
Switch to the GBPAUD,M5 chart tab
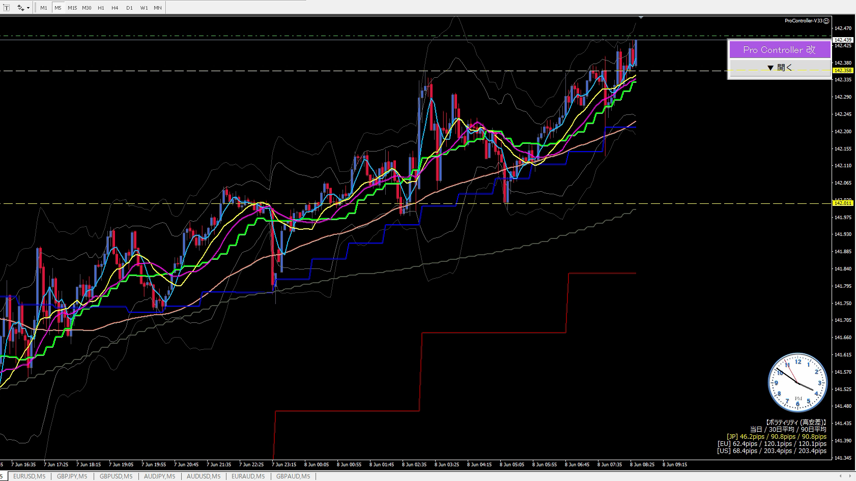click(x=293, y=476)
